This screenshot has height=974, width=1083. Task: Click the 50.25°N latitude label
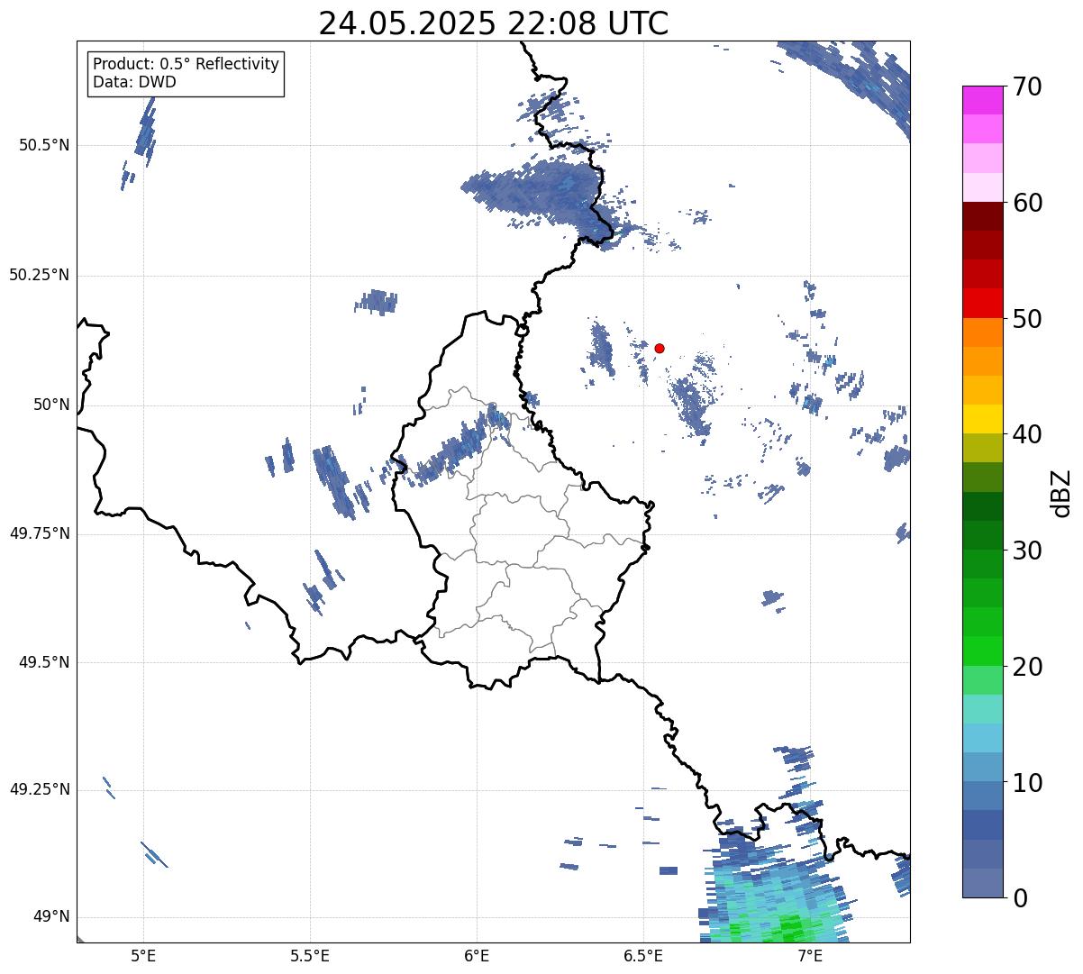(x=40, y=275)
